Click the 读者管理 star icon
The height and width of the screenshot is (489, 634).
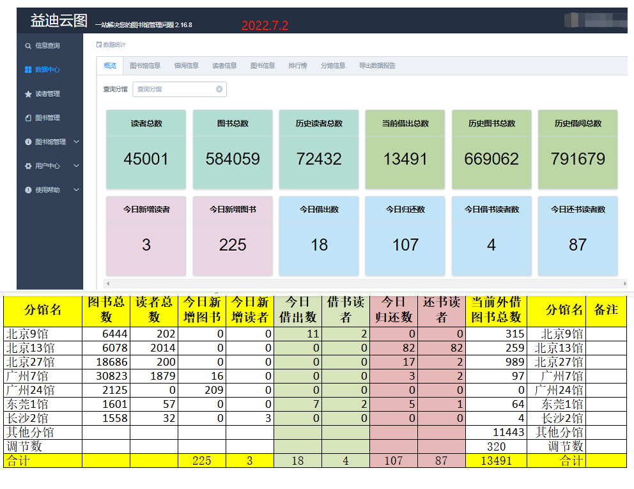tap(28, 94)
